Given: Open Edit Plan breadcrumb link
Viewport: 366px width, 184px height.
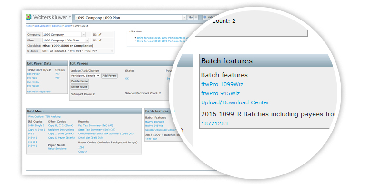Looking at the screenshot, I should tap(57, 26).
